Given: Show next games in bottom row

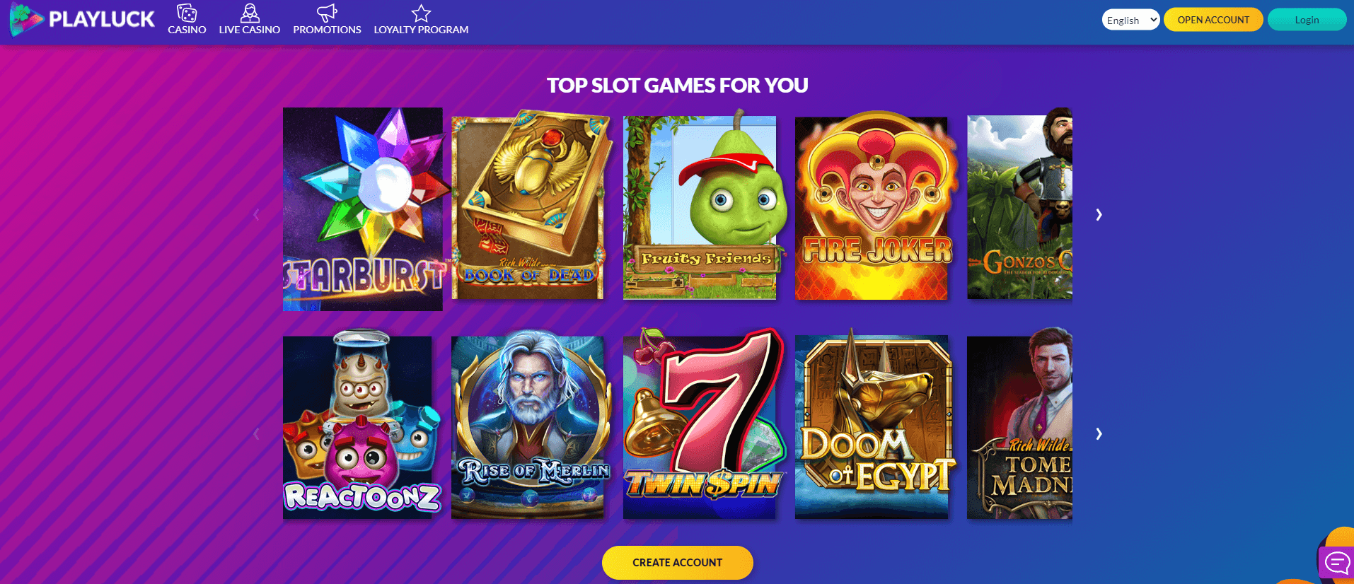Looking at the screenshot, I should tap(1099, 433).
